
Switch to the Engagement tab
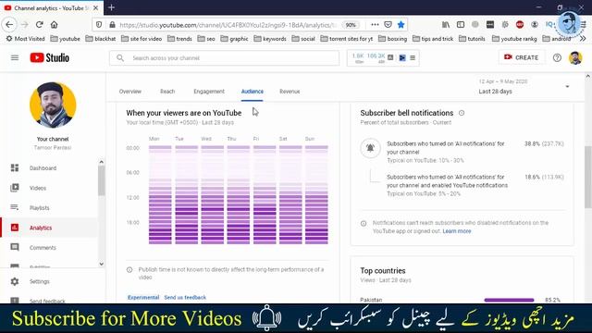point(209,92)
